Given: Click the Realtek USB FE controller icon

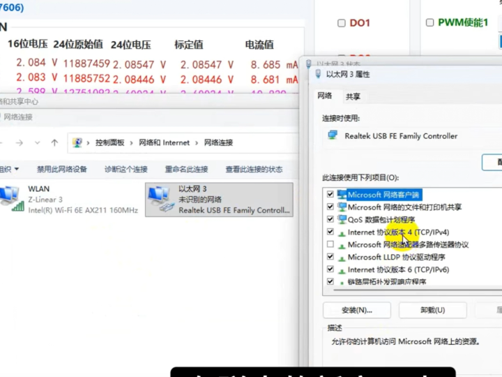Looking at the screenshot, I should click(333, 135).
